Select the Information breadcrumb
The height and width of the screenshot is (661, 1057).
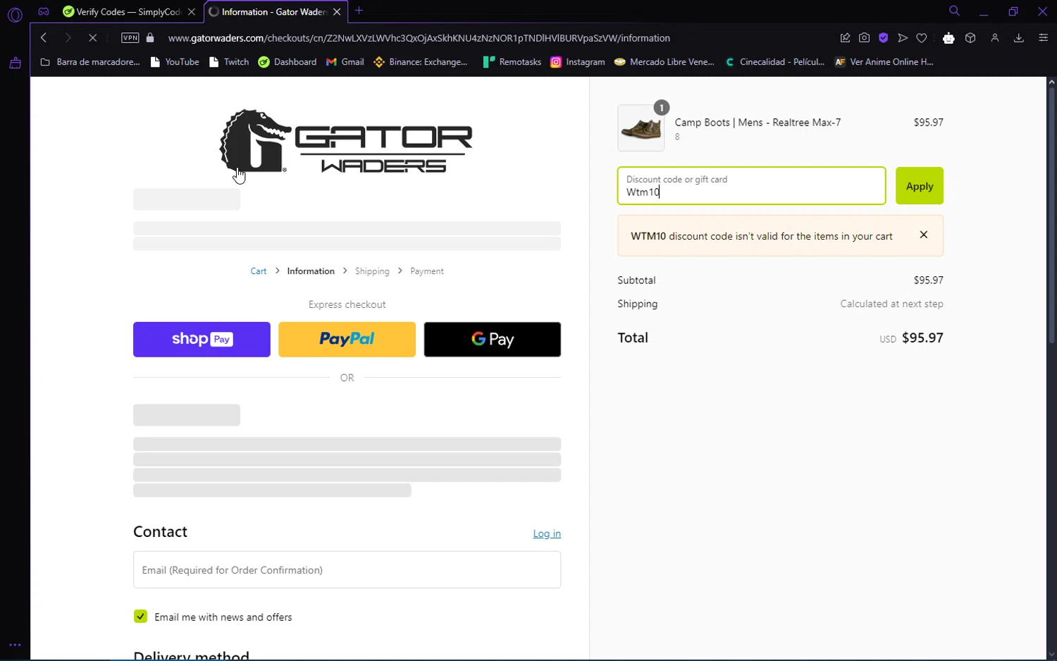point(311,271)
